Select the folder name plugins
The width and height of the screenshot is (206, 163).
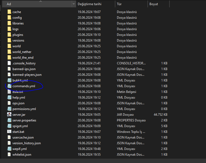pos(18,35)
